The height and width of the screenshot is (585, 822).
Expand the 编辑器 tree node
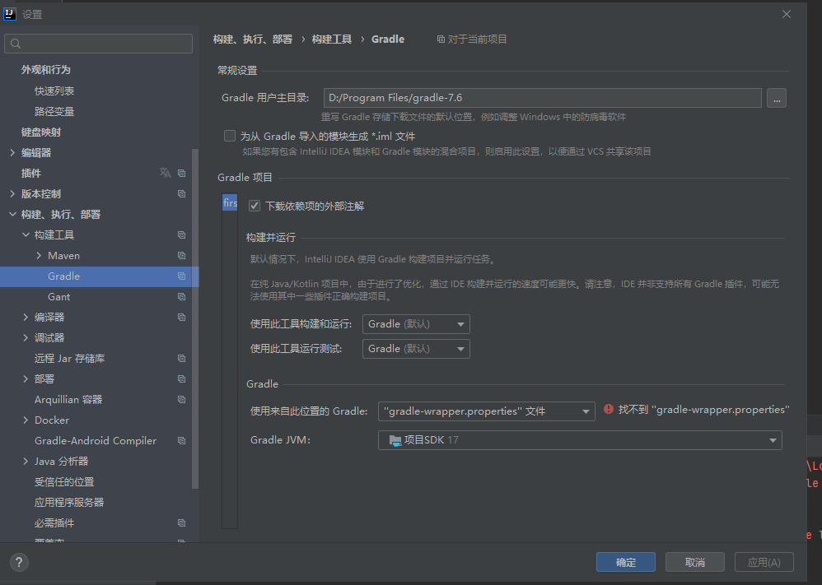[x=12, y=152]
